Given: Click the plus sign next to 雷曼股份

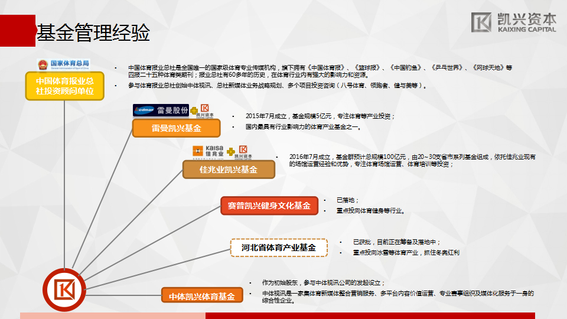Looking at the screenshot, I should [194, 110].
